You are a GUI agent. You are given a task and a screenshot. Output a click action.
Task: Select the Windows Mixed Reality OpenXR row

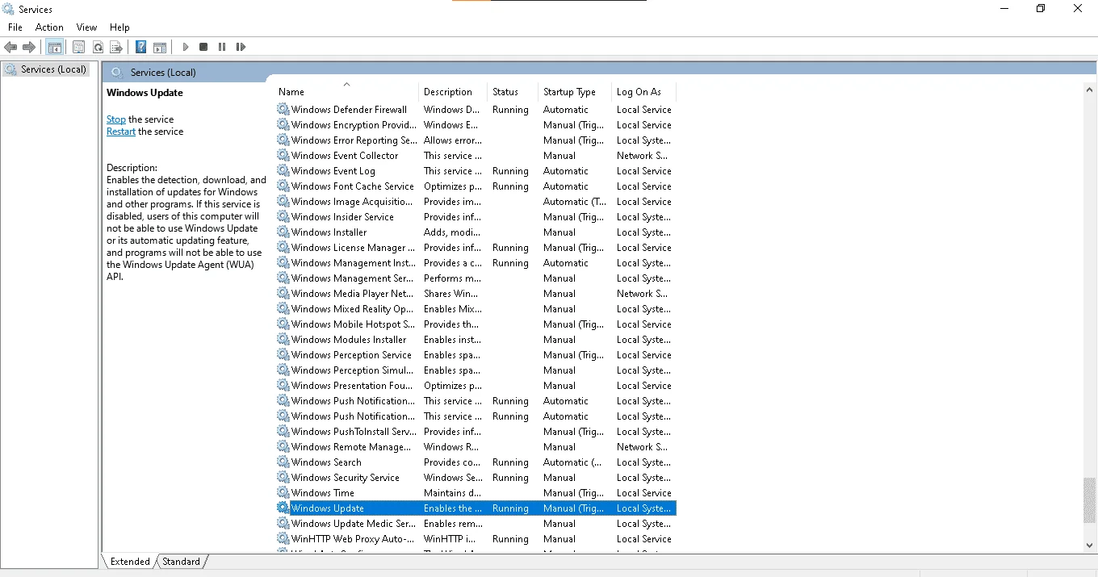476,309
